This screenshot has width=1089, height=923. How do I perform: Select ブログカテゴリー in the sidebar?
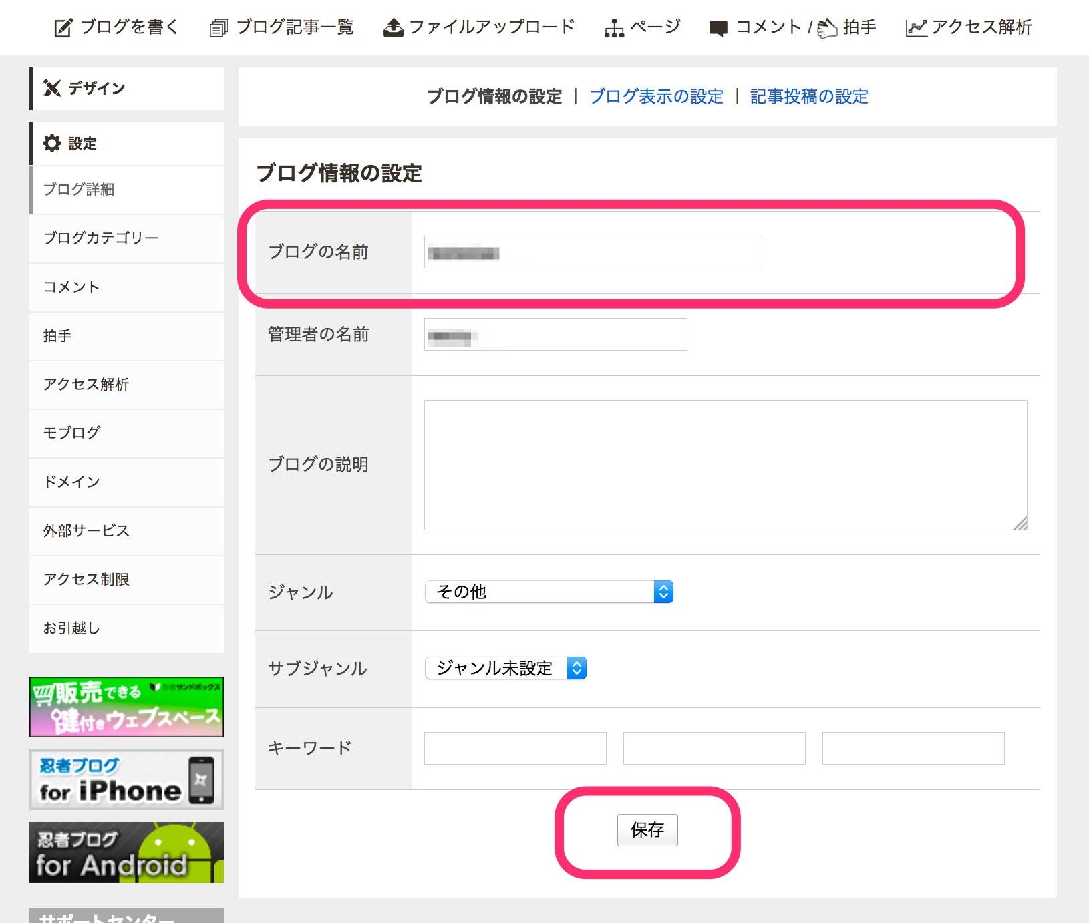pyautogui.click(x=101, y=238)
